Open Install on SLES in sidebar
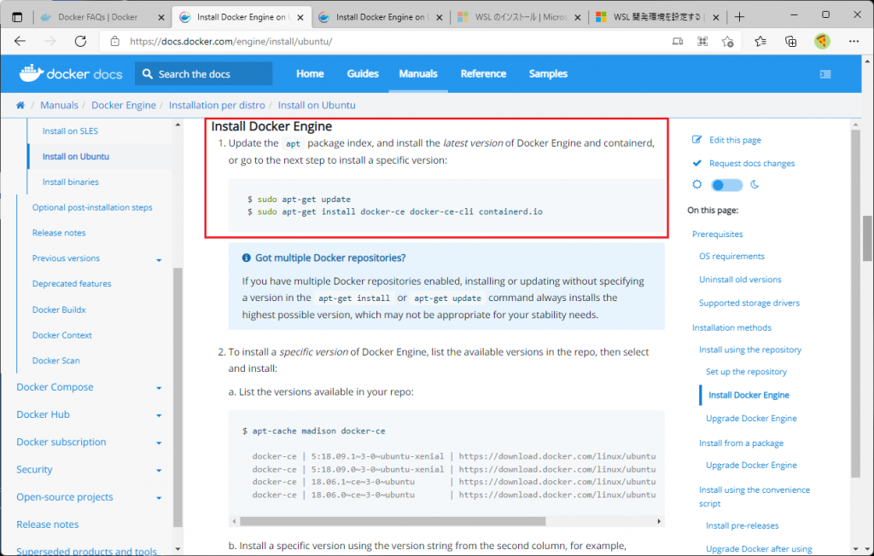Screen dimensions: 874x556 pyautogui.click(x=70, y=131)
